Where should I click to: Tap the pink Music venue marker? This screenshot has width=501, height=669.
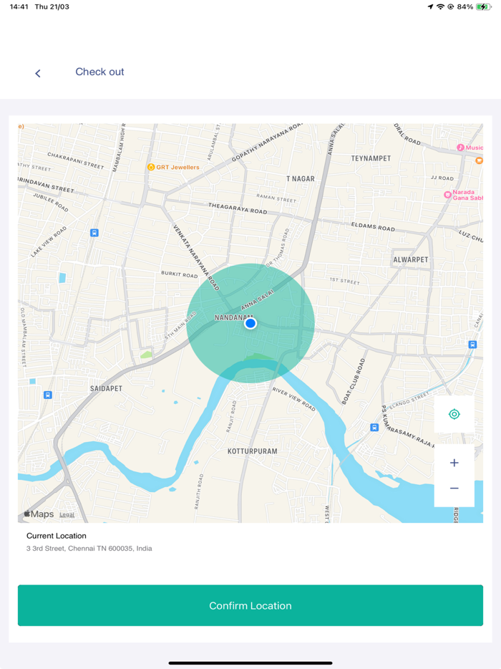point(460,148)
